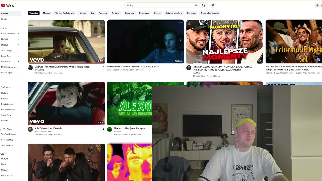Click the GIVĒON channel avatar
Screen dimensions: 322x181
[x=30, y=68]
